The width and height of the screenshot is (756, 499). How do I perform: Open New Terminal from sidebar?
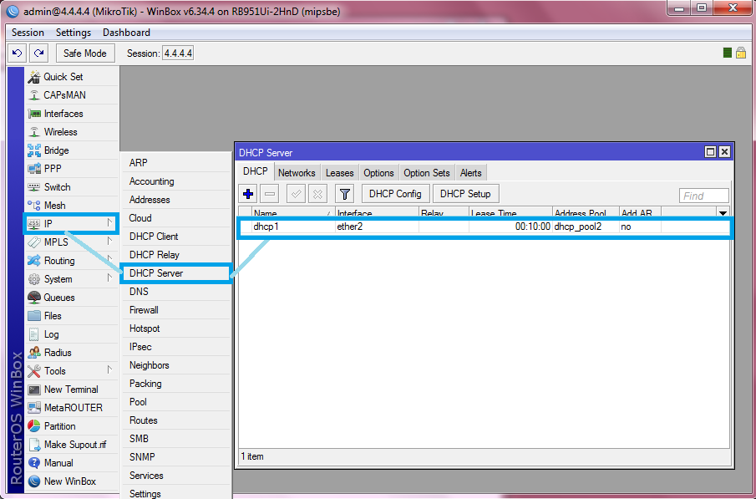coord(71,390)
